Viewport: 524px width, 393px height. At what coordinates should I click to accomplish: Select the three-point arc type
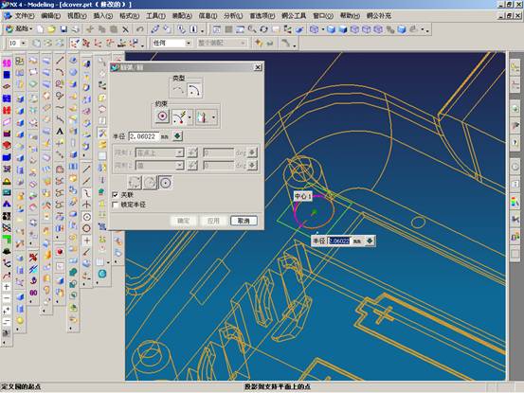[x=178, y=89]
